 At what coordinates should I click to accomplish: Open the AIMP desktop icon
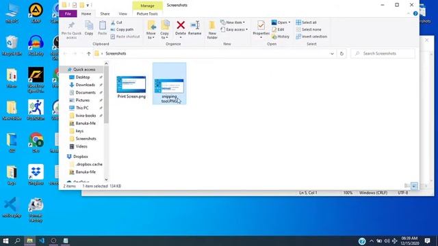(x=36, y=13)
